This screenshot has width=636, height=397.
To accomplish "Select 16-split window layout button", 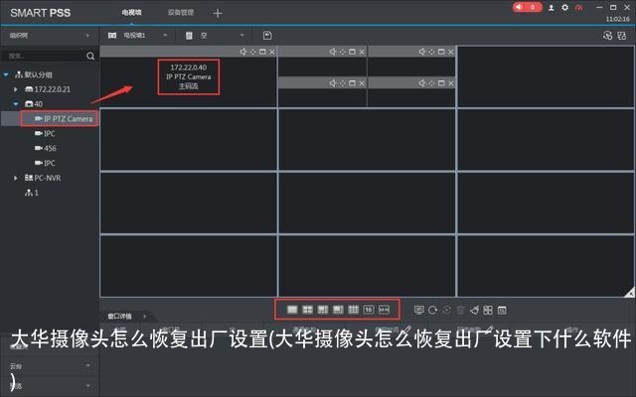I will tap(369, 310).
